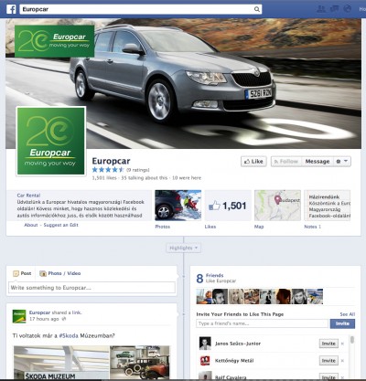Screen dimensions: 366x381
Task: Open Europcar name on shared post
Action: click(39, 312)
